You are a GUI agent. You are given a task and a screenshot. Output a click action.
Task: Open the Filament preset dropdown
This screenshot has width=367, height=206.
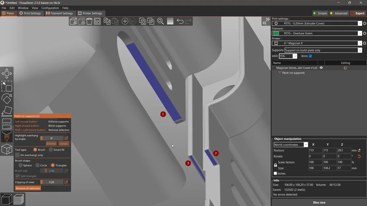tap(360, 33)
